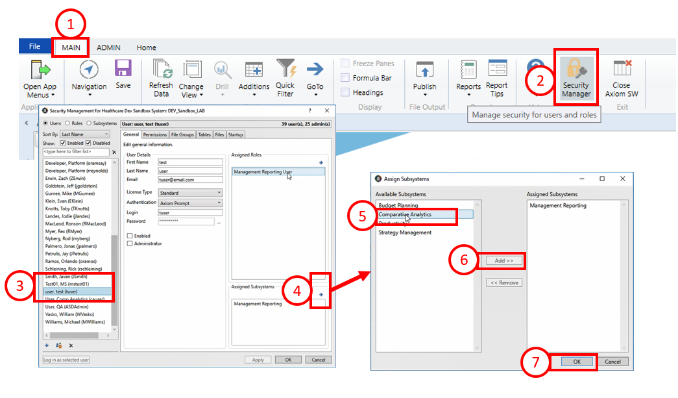The width and height of the screenshot is (678, 398).
Task: Click Log in as selected user button
Action: [x=66, y=360]
